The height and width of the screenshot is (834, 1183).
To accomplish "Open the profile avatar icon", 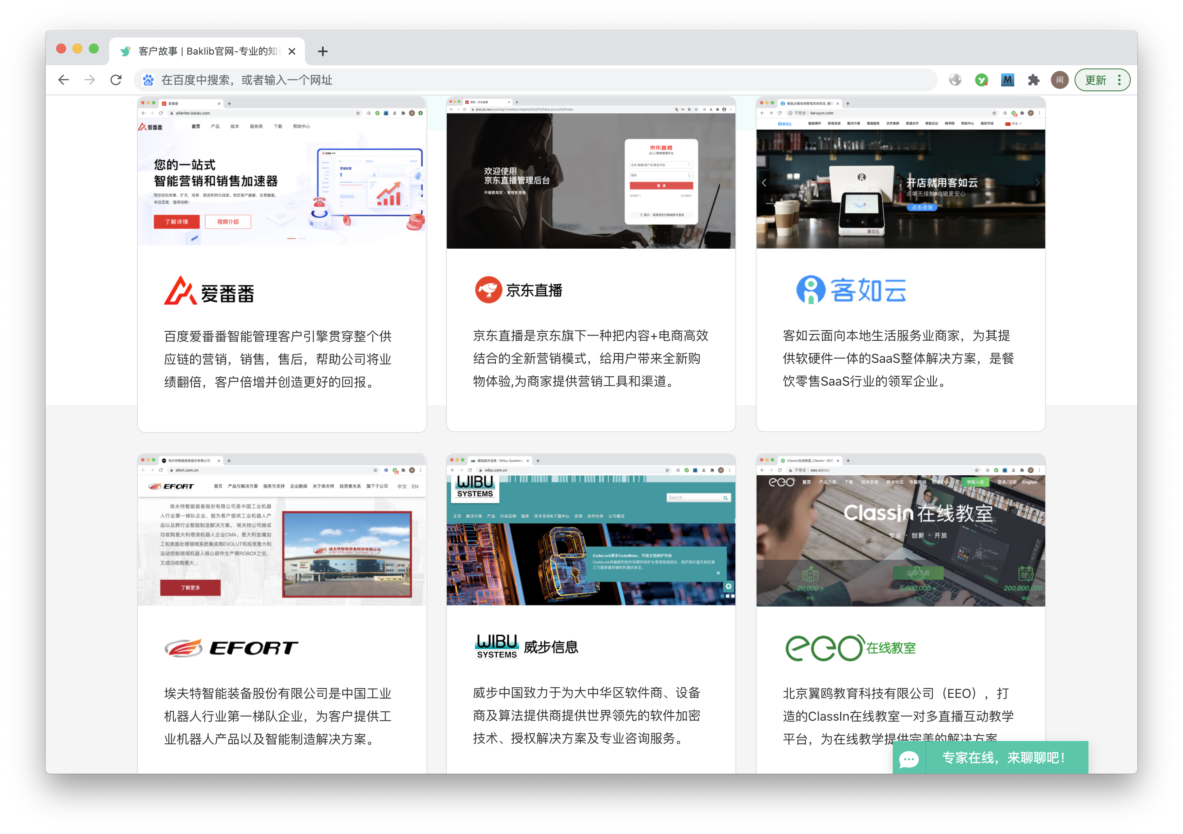I will tap(1060, 80).
